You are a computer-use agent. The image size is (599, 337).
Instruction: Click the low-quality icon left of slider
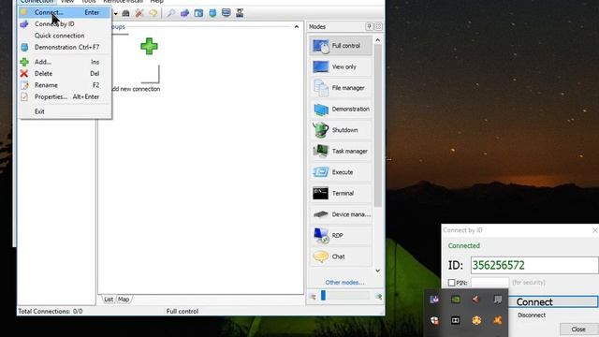click(x=313, y=297)
